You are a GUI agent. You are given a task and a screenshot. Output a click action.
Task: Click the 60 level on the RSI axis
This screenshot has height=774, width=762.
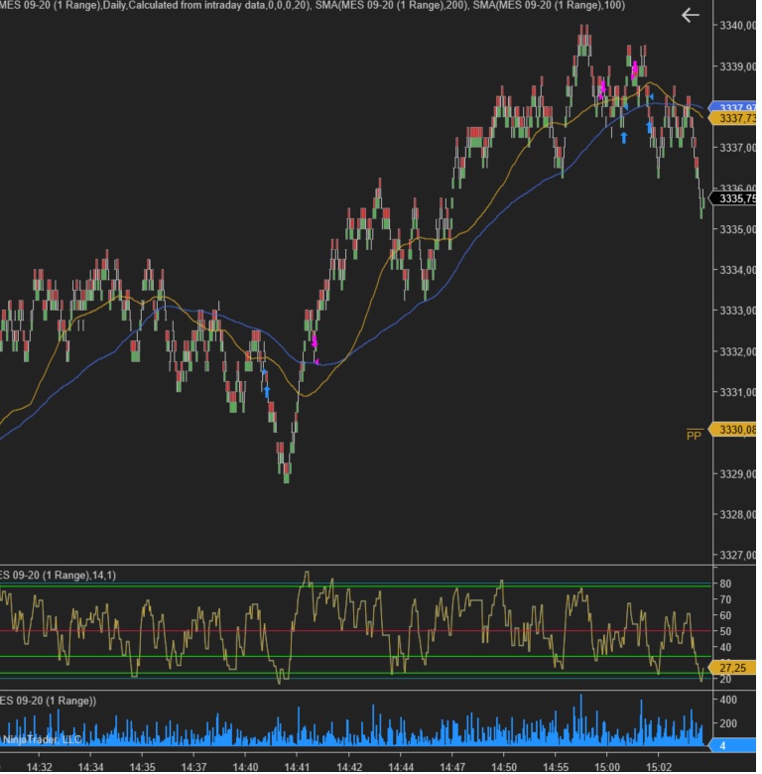725,615
